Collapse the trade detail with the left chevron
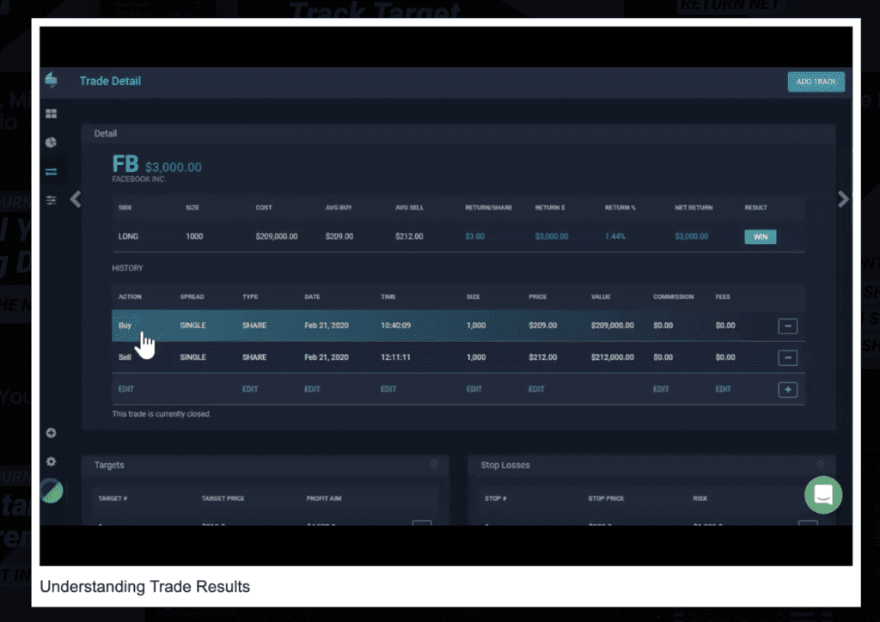The image size is (880, 622). (x=75, y=198)
